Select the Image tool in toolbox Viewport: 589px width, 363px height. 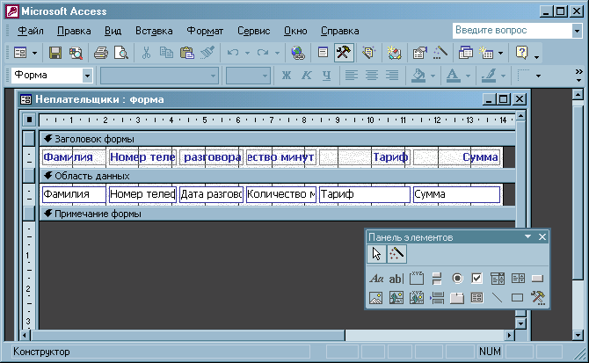tap(376, 298)
